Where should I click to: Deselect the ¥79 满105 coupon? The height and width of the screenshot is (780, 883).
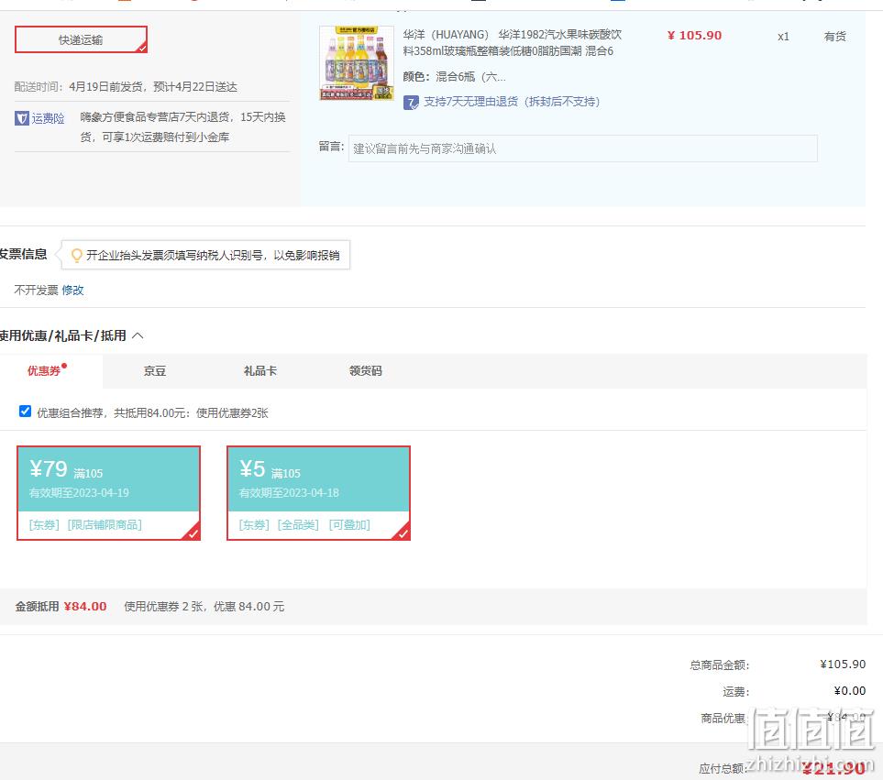click(109, 493)
